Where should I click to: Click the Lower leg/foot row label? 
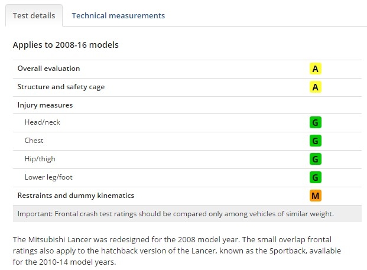(48, 177)
